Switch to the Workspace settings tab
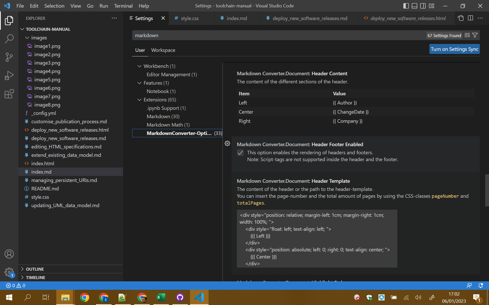Image resolution: width=489 pixels, height=305 pixels. click(x=163, y=50)
